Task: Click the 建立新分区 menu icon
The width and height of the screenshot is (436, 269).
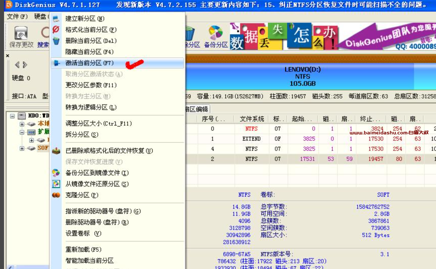Action: click(x=56, y=19)
